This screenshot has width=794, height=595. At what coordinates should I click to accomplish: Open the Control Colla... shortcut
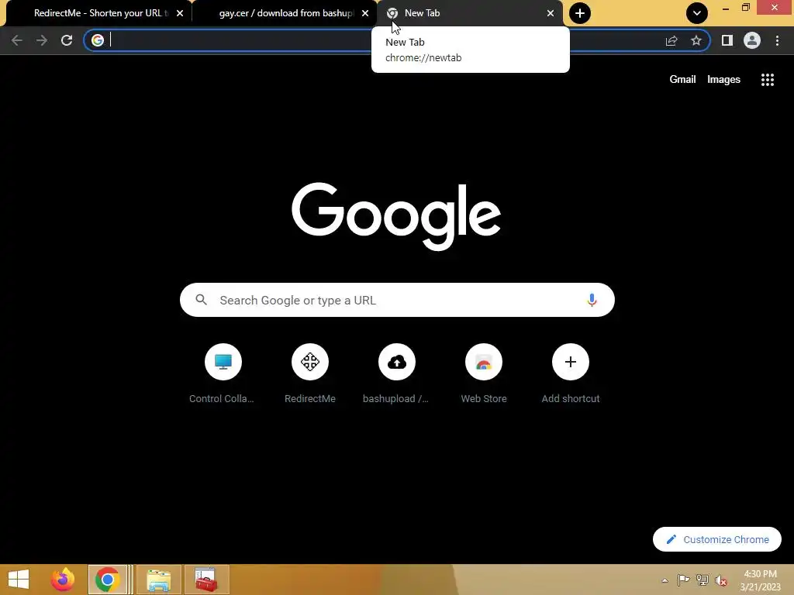223,373
